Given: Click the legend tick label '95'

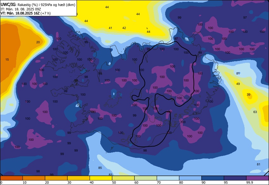Looking at the screenshot, I should 226,182.
